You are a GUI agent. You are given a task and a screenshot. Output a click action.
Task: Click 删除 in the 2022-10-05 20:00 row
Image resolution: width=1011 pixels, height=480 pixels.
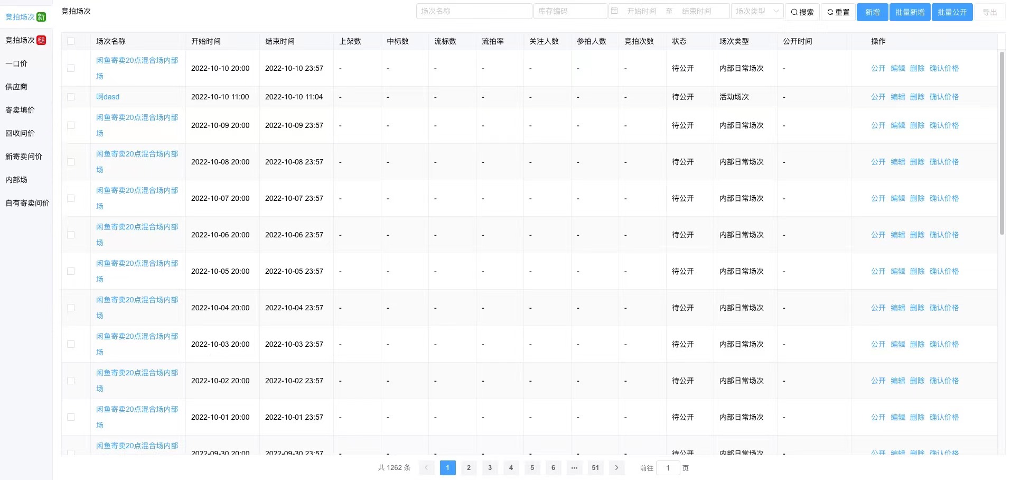click(917, 271)
